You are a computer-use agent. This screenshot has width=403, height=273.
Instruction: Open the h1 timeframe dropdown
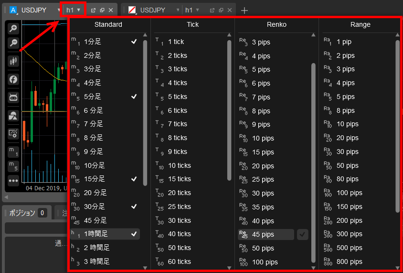[73, 10]
